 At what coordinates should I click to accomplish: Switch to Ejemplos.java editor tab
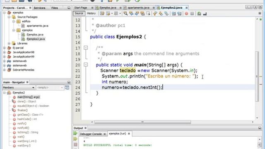tap(108, 7)
